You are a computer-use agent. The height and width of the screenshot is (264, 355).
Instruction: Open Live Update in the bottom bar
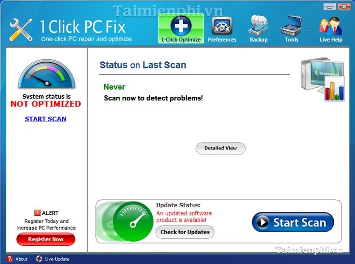click(53, 259)
